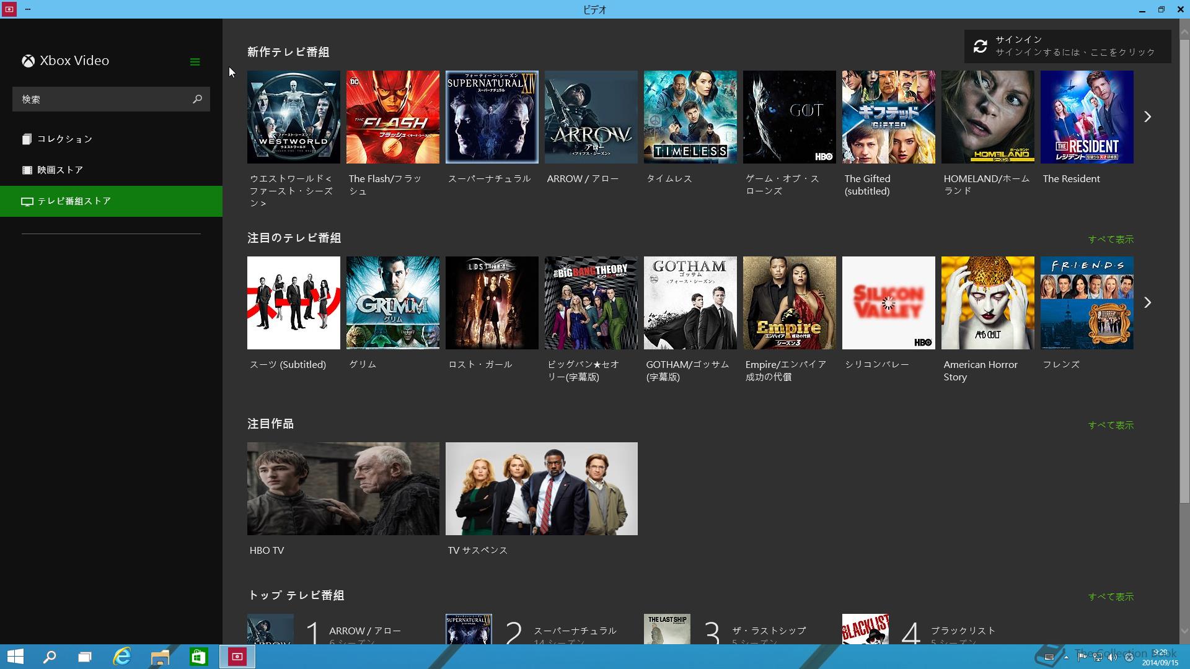Open Task View on the taskbar
Image resolution: width=1190 pixels, height=669 pixels.
pyautogui.click(x=85, y=657)
